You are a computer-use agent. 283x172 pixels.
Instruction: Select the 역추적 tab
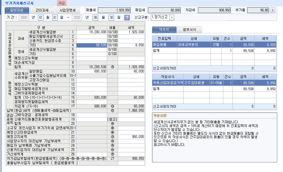pyautogui.click(x=164, y=30)
